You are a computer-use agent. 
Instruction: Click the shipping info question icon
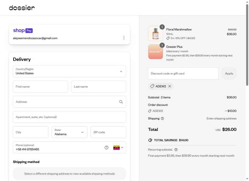162,118
